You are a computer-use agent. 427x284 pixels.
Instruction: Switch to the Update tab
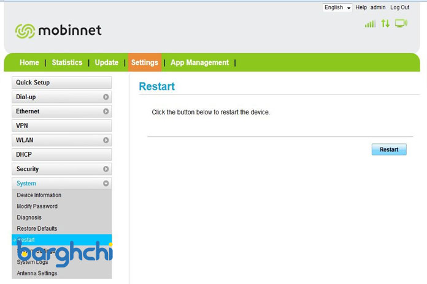click(107, 62)
